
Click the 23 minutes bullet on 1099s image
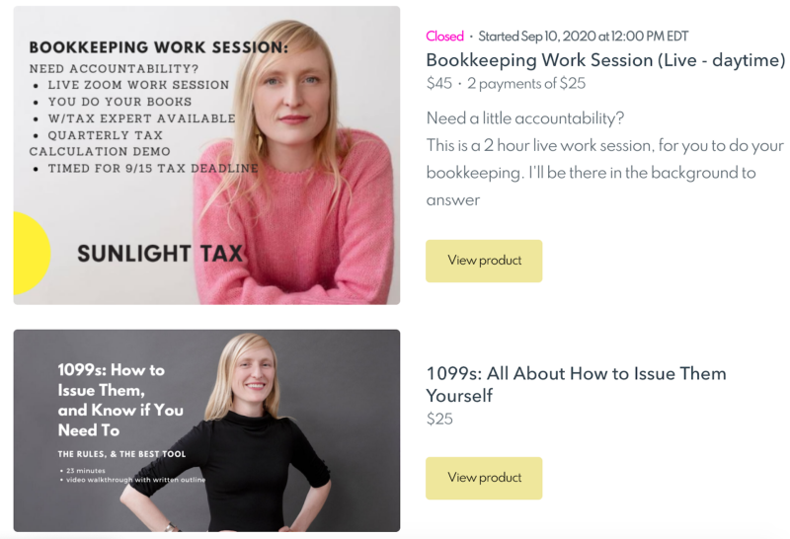85,471
